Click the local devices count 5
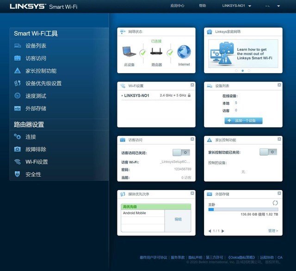The width and height of the screenshot is (296, 271). 236,103
